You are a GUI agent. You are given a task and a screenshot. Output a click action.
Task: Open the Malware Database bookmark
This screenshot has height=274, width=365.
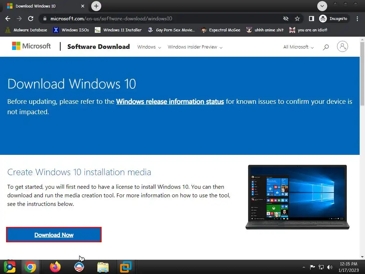pos(26,30)
